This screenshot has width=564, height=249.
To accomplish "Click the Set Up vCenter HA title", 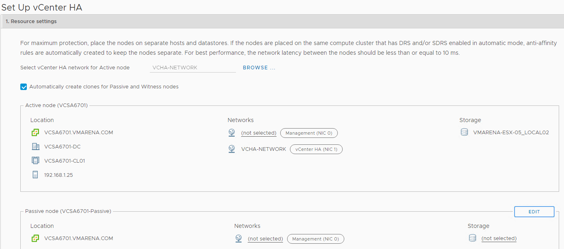I will click(42, 7).
